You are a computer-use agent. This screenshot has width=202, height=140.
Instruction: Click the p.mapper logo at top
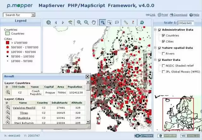20,5
